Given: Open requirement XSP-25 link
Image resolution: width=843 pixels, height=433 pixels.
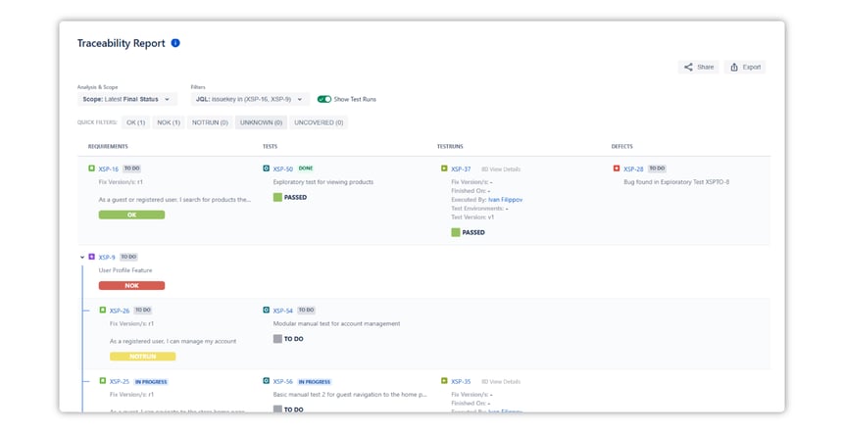Looking at the screenshot, I should point(120,381).
